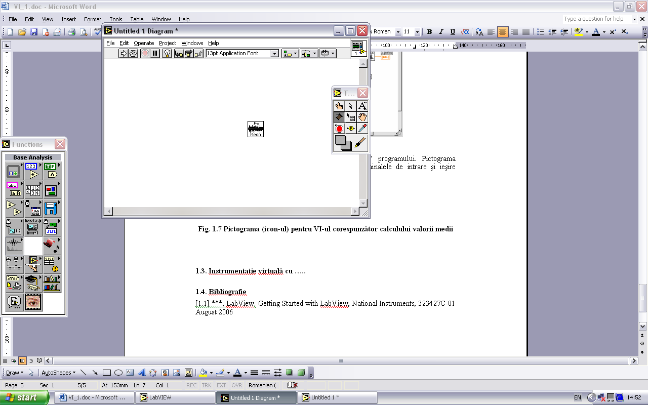Select the Breakpoint tool

[x=339, y=129]
